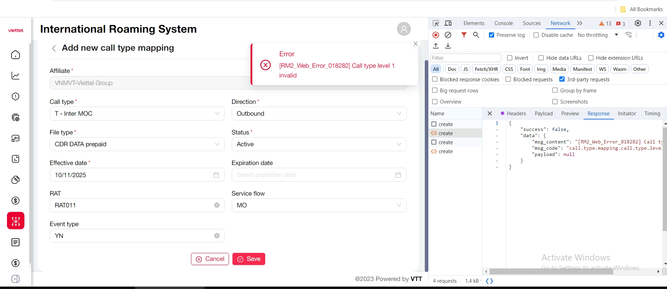This screenshot has width=667, height=289.
Task: Open the line chart icon in sidebar
Action: pyautogui.click(x=16, y=76)
